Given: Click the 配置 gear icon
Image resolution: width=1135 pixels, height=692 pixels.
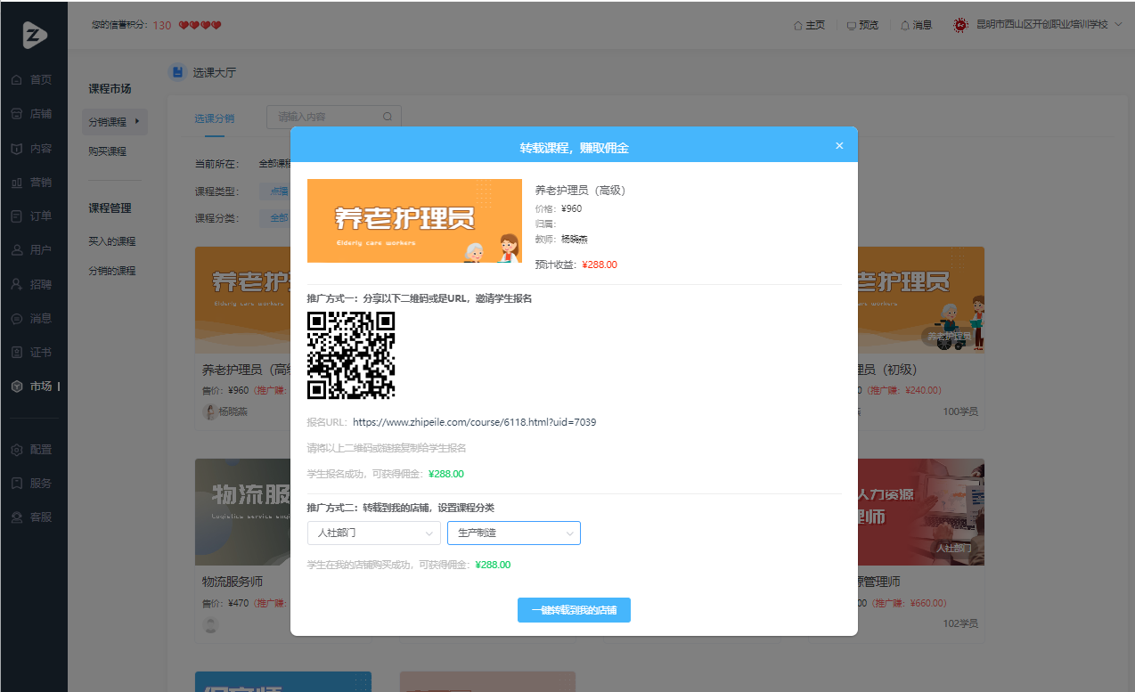Looking at the screenshot, I should pos(16,450).
